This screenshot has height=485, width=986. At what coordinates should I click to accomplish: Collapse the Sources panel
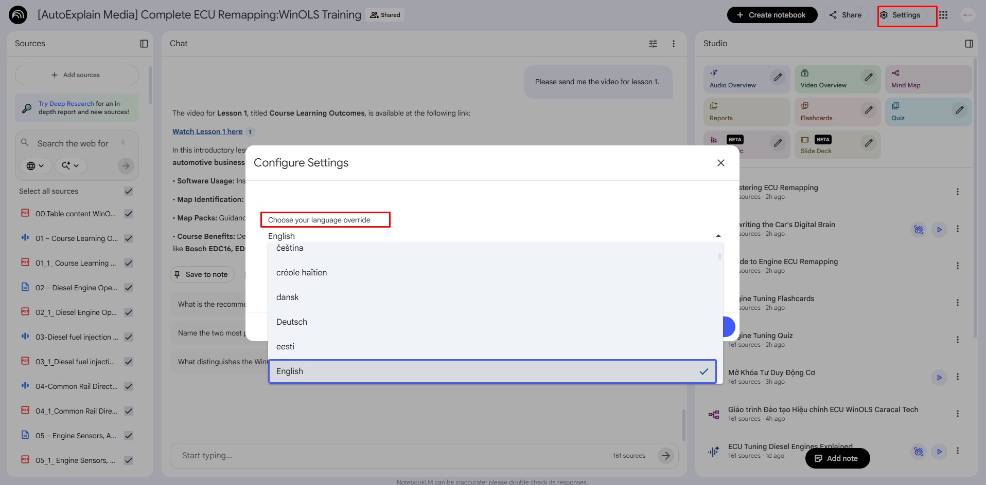coord(144,44)
